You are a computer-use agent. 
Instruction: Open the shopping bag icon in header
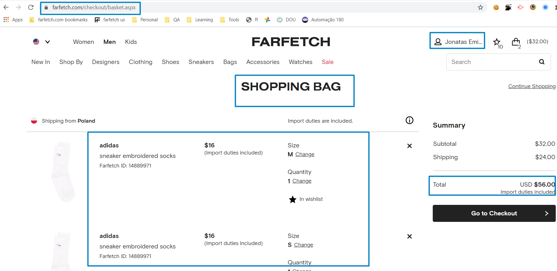516,42
